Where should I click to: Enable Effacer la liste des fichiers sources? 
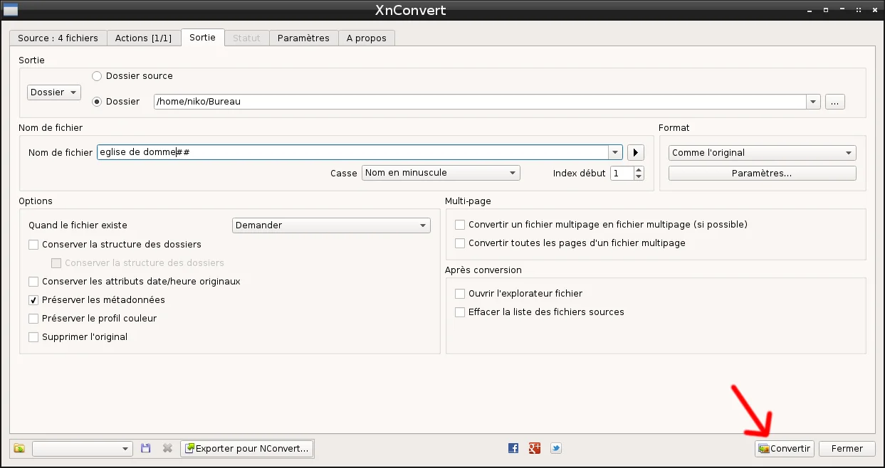point(460,312)
